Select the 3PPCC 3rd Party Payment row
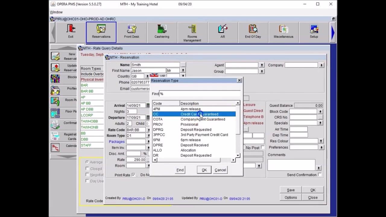The height and width of the screenshot is (217, 386). (x=194, y=135)
